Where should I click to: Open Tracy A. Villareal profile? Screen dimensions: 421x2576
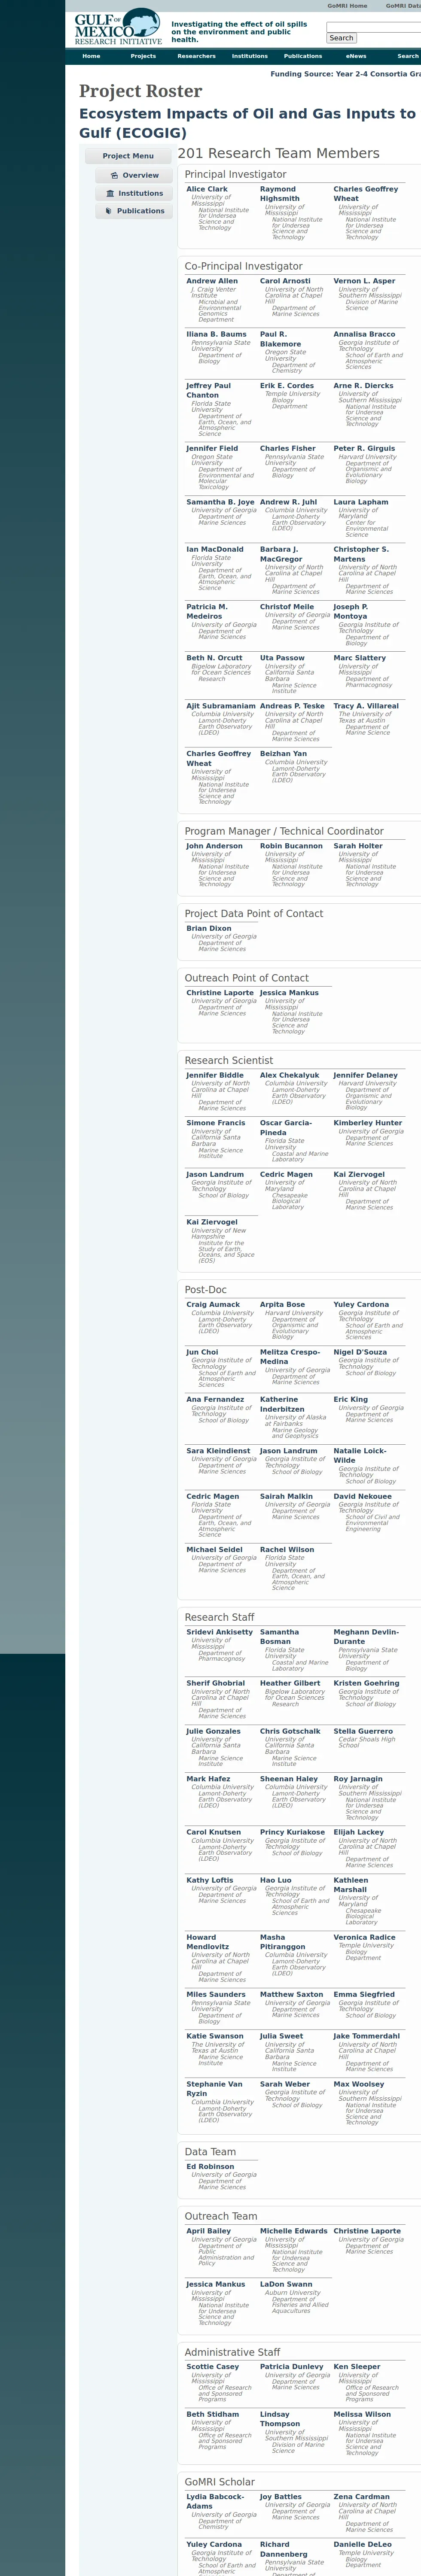tap(366, 706)
